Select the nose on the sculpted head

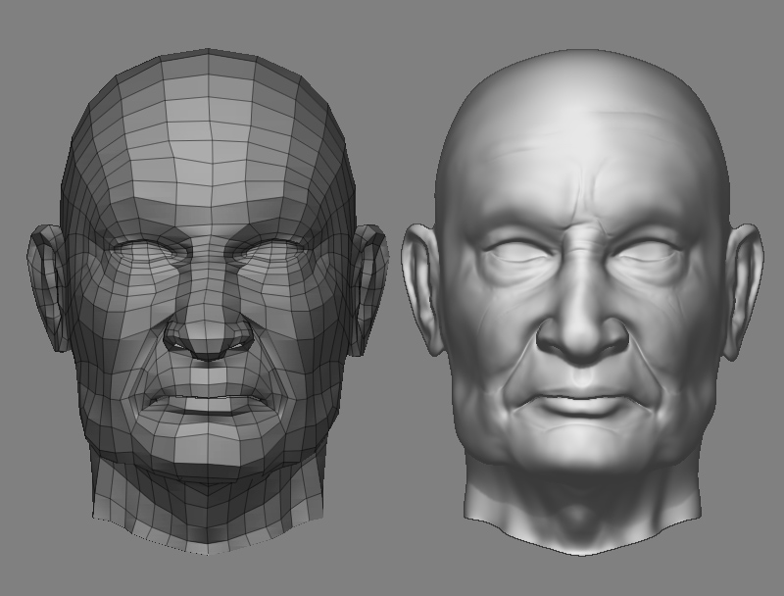(583, 333)
